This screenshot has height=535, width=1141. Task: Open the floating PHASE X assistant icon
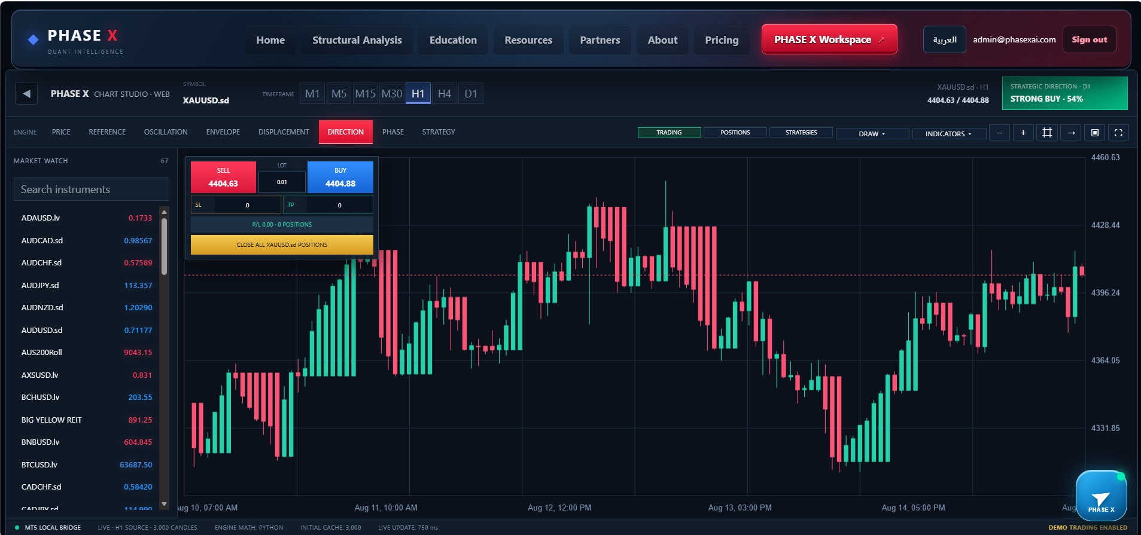click(1101, 496)
